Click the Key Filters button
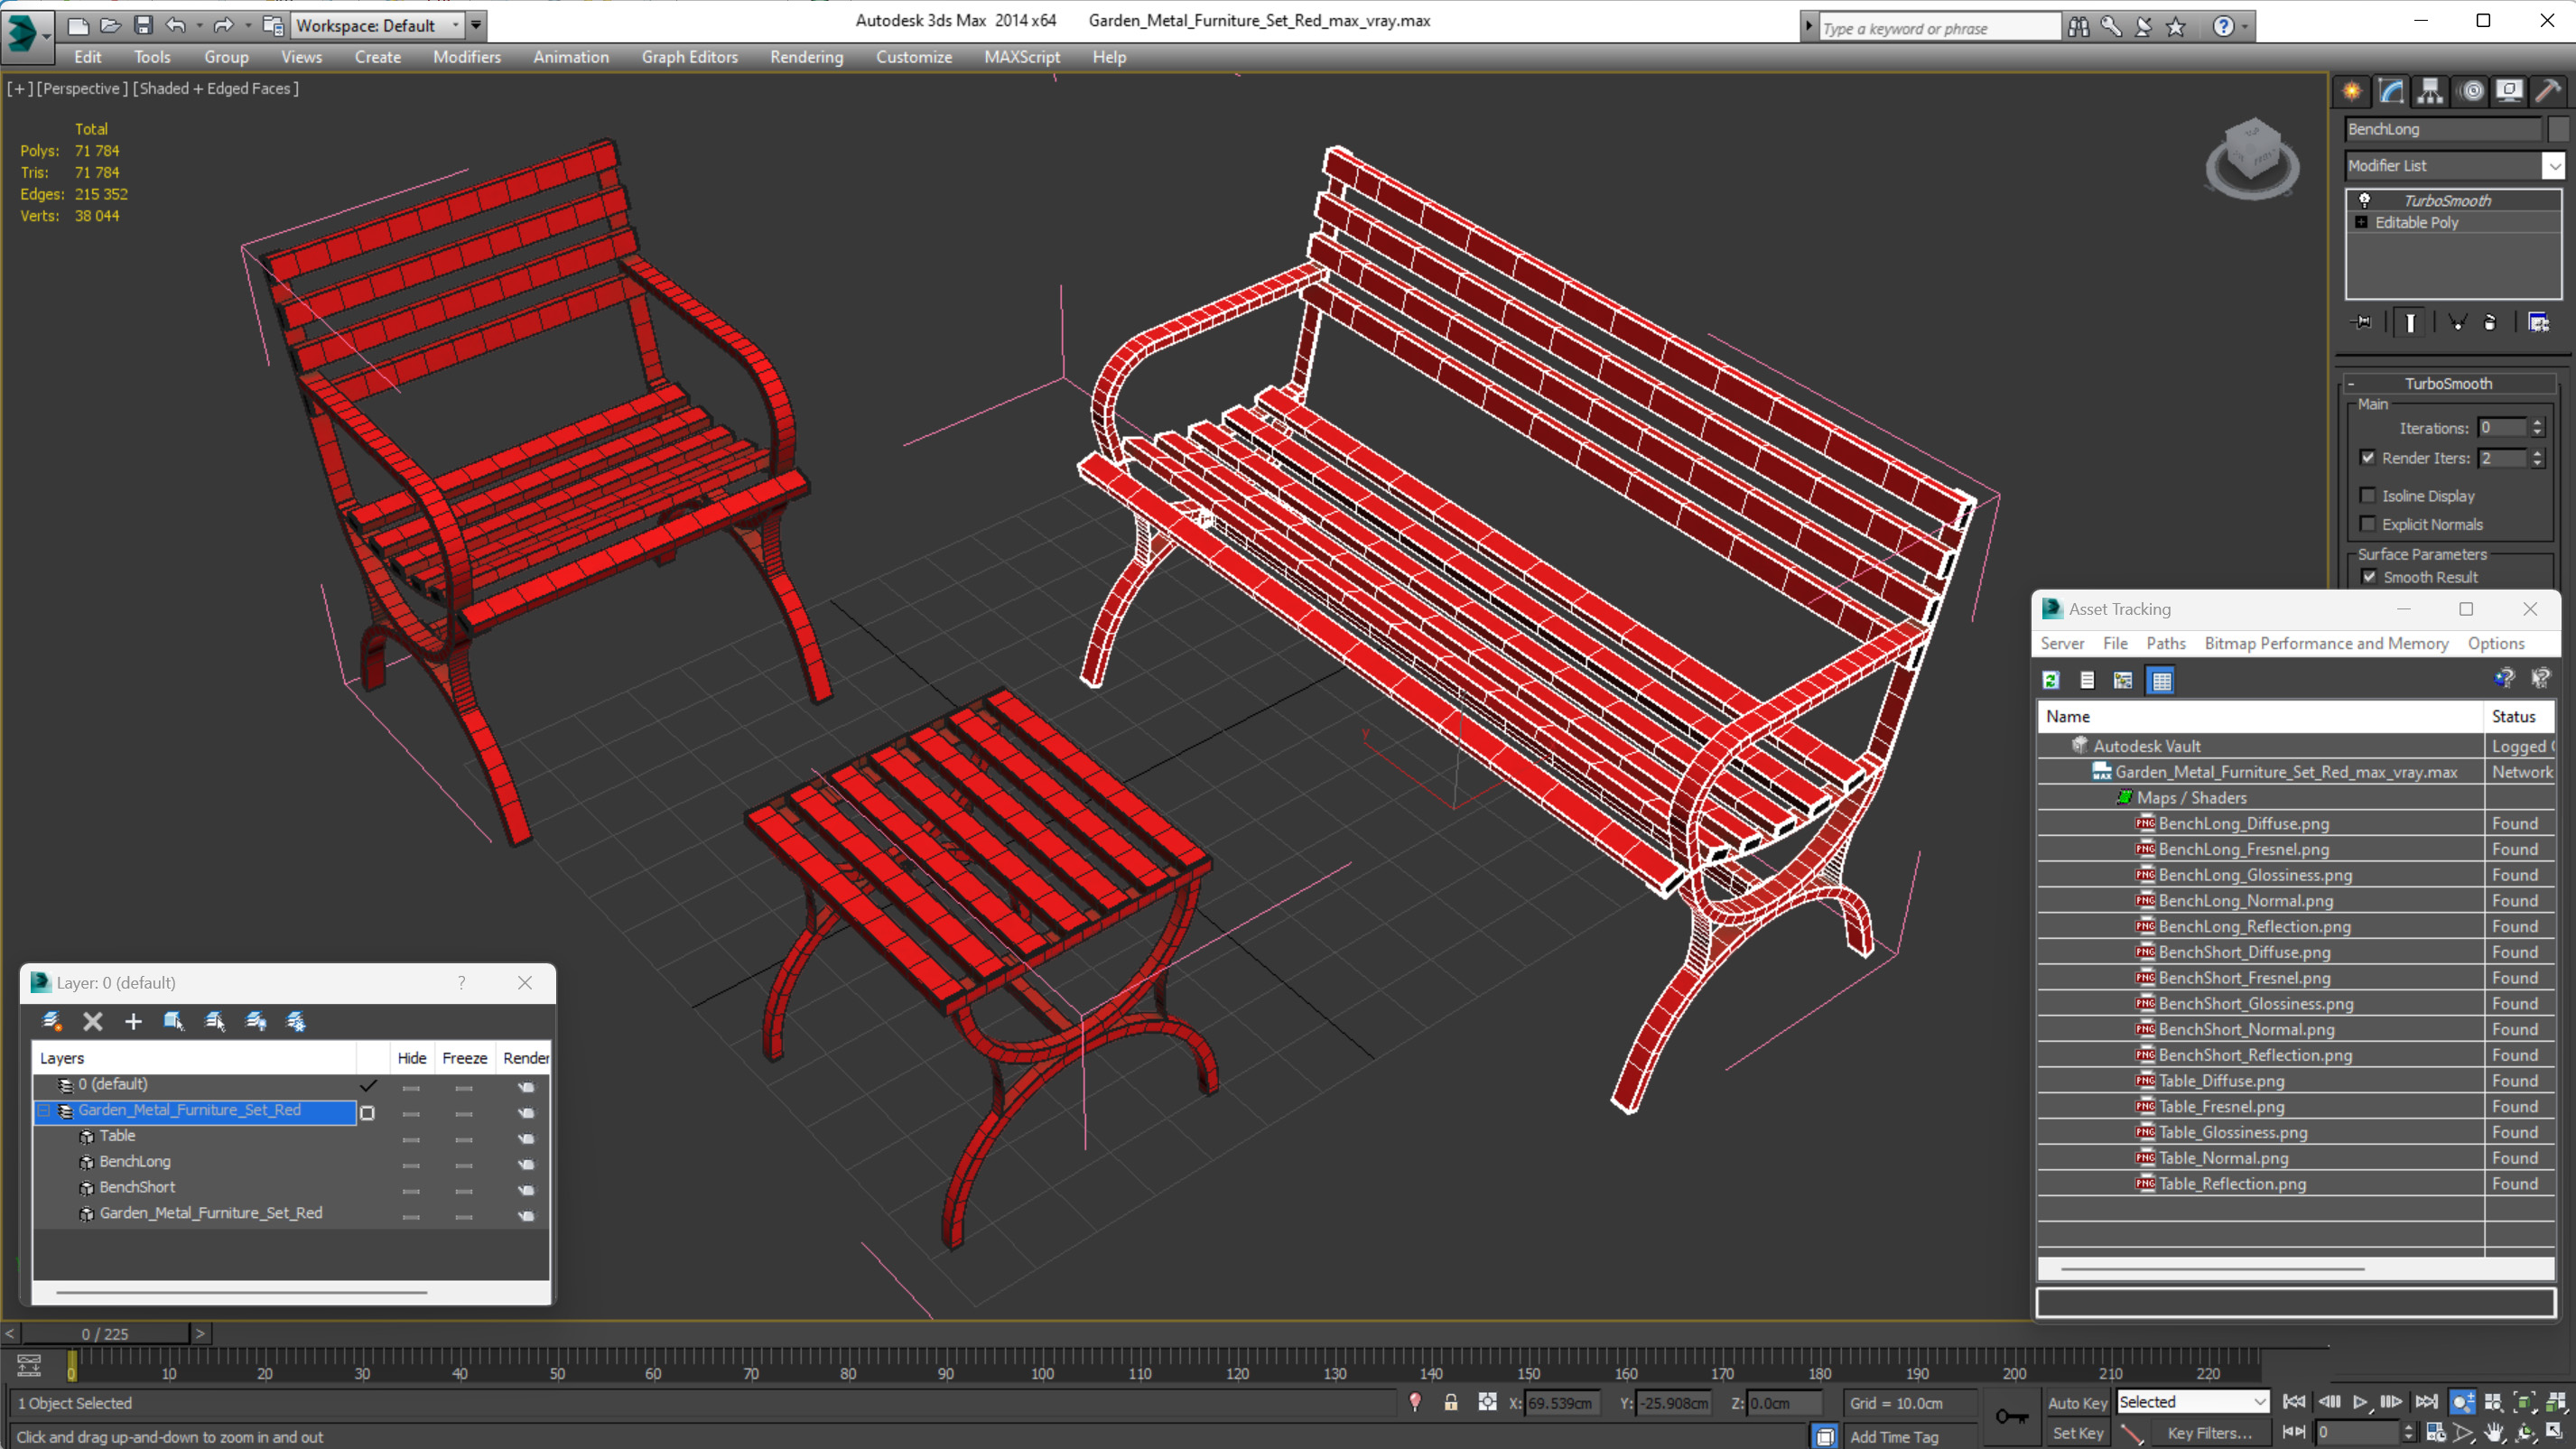 tap(2209, 1433)
